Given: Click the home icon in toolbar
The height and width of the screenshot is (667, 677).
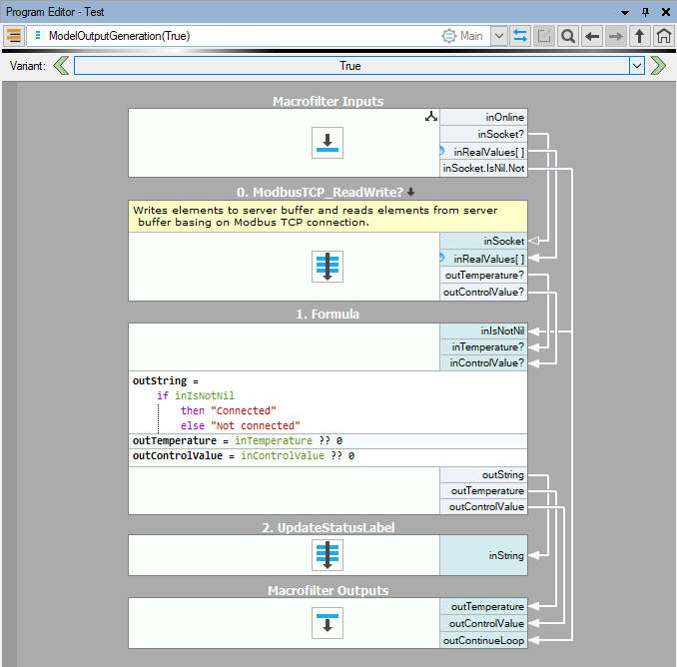Looking at the screenshot, I should pyautogui.click(x=663, y=36).
